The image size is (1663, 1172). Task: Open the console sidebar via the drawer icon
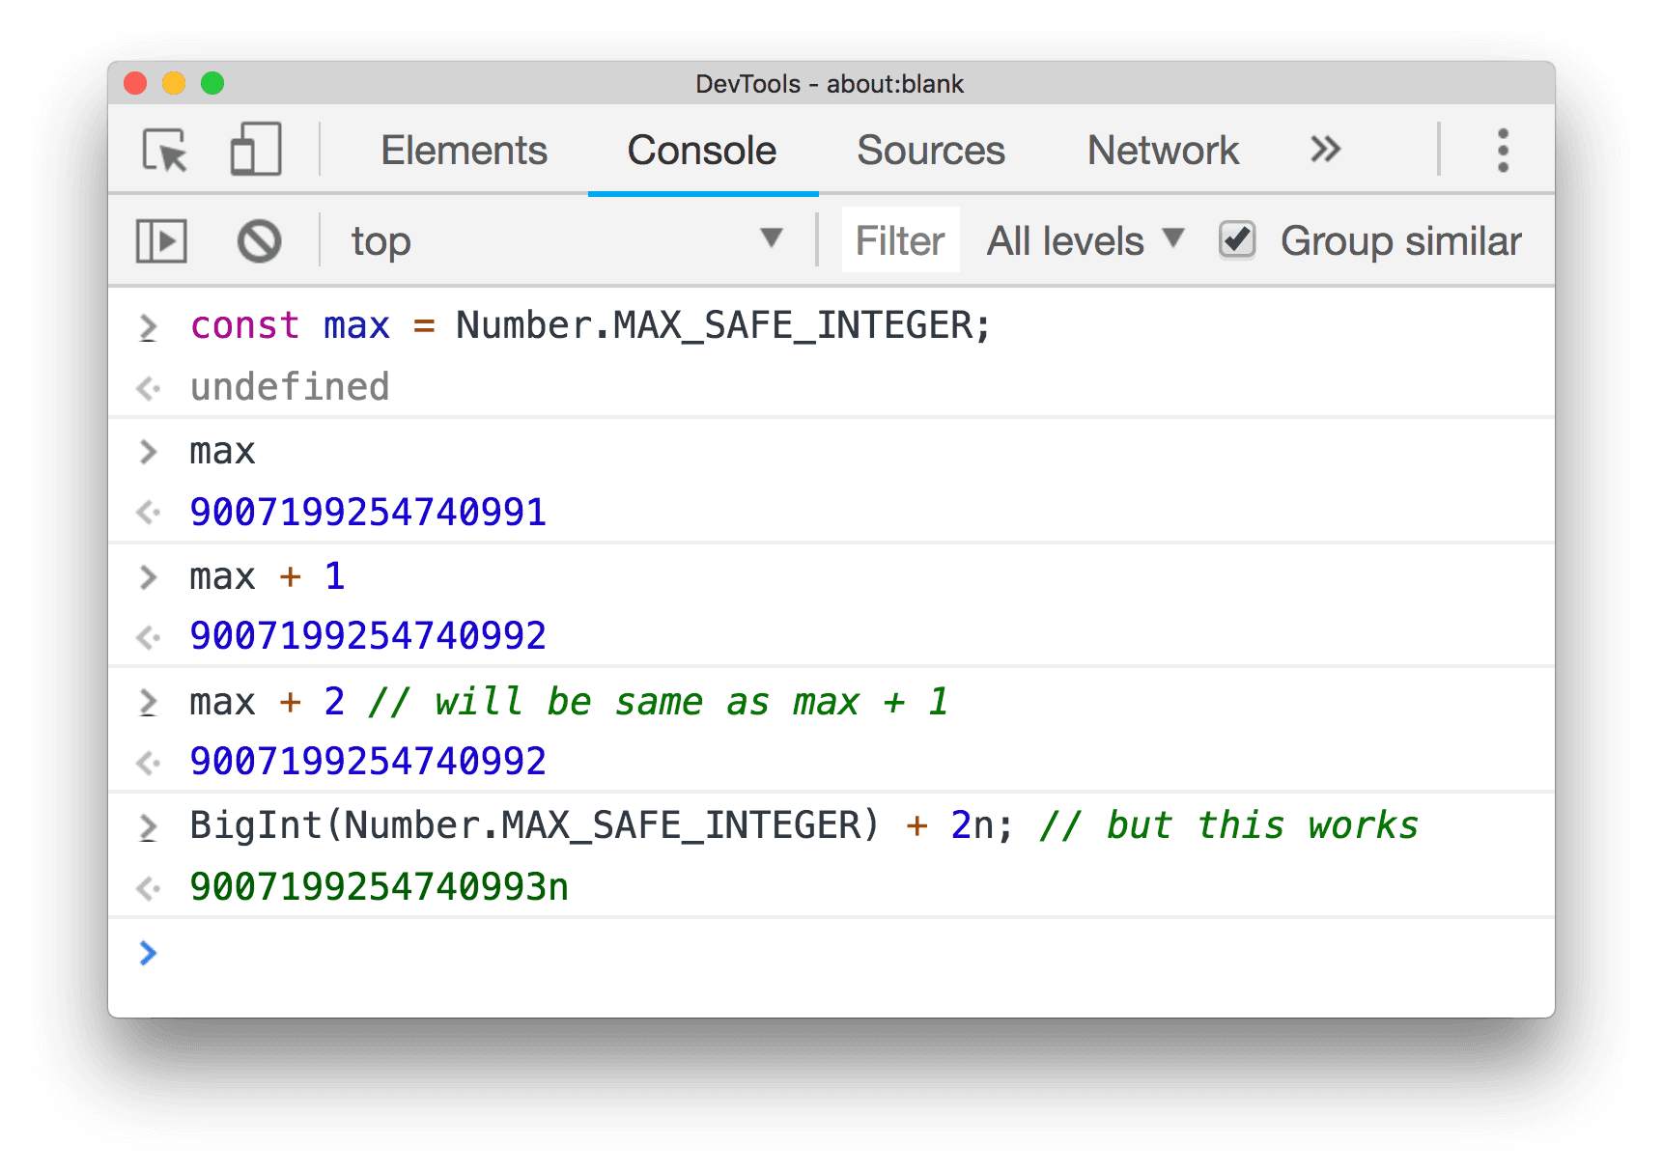pyautogui.click(x=161, y=240)
